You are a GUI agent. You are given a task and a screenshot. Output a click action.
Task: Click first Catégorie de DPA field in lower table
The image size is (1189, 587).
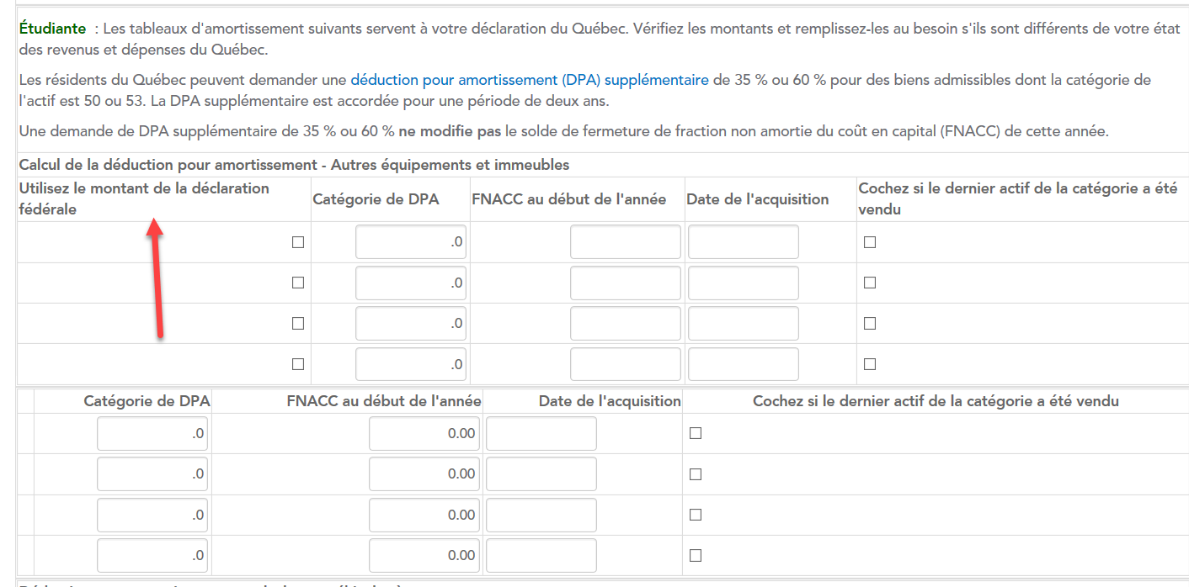pyautogui.click(x=152, y=433)
